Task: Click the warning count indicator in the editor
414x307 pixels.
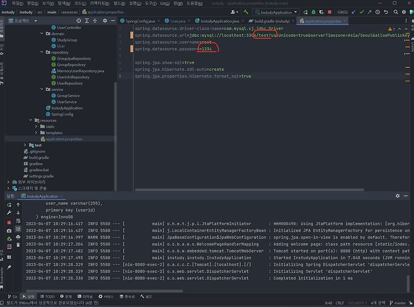Action: coord(391,29)
